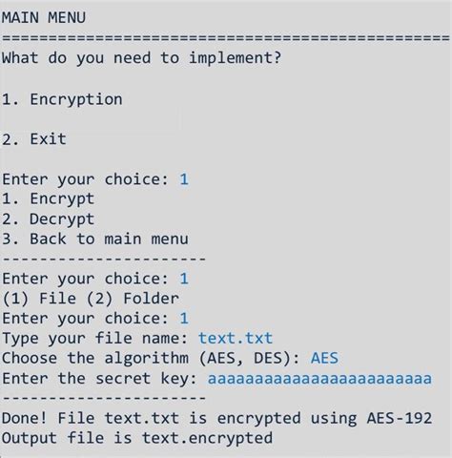The width and height of the screenshot is (452, 458).
Task: Click the output file name text.encrypted
Action: 207,439
